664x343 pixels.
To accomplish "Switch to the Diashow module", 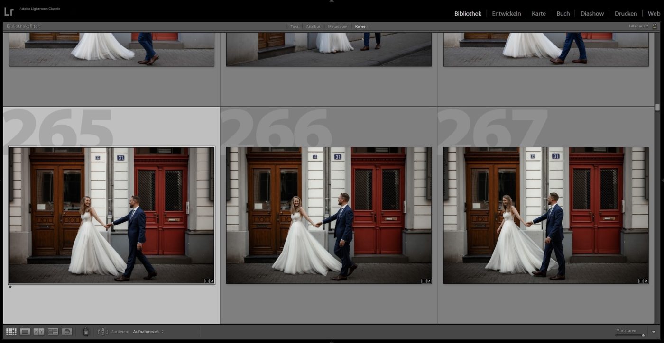I will (x=592, y=14).
